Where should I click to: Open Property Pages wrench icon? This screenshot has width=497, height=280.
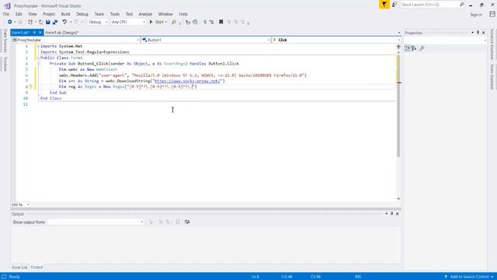coord(422,48)
